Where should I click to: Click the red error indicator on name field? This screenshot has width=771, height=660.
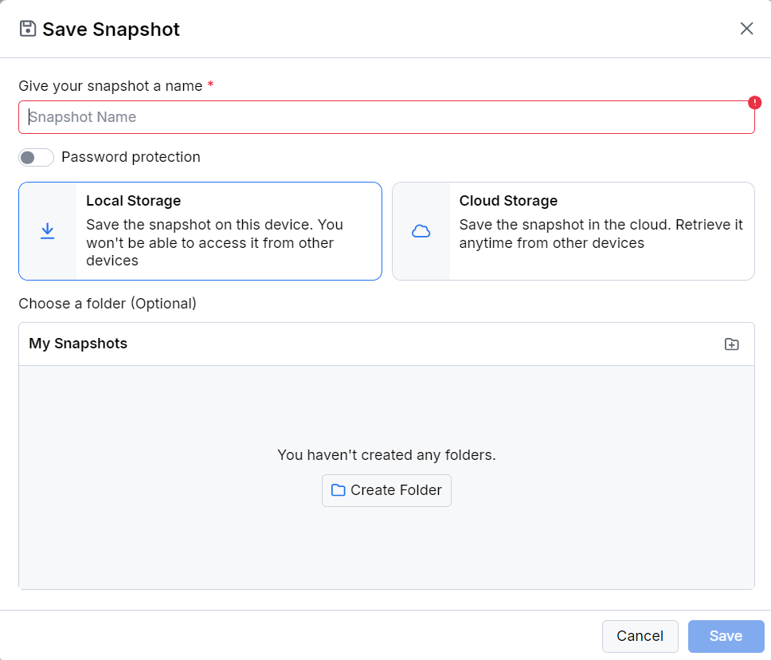pyautogui.click(x=754, y=102)
